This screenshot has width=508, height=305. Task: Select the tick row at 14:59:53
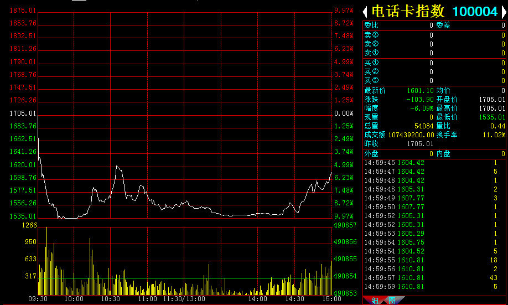tap(434, 234)
